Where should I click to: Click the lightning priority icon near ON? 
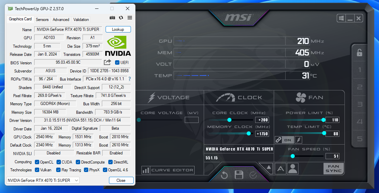298,140
